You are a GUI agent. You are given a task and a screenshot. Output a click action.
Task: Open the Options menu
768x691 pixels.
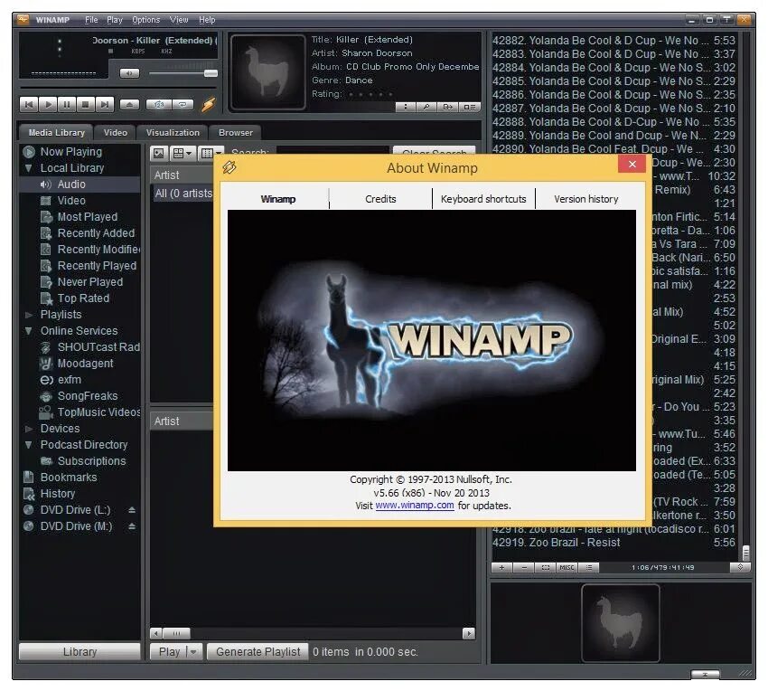pyautogui.click(x=146, y=20)
